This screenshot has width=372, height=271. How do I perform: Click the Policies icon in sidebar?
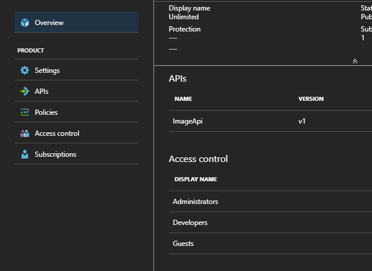[x=24, y=112]
